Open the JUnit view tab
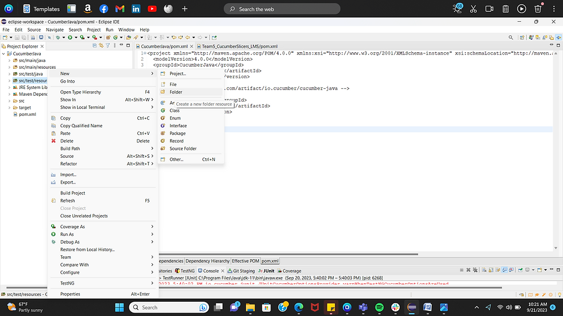The image size is (563, 316). [x=266, y=271]
